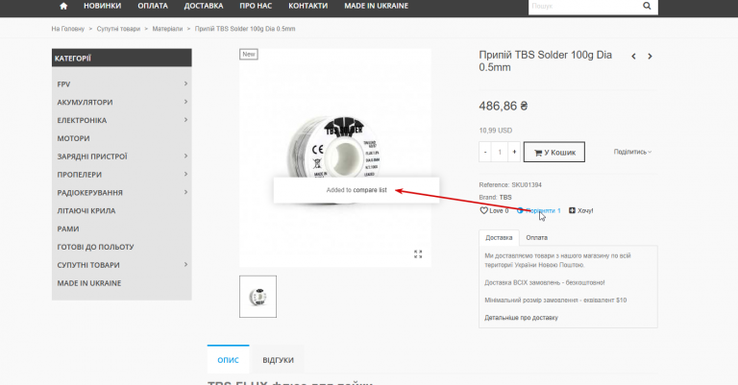Viewport: 738px width, 385px height.
Task: Click the Порівняти compare link
Action: [x=538, y=210]
